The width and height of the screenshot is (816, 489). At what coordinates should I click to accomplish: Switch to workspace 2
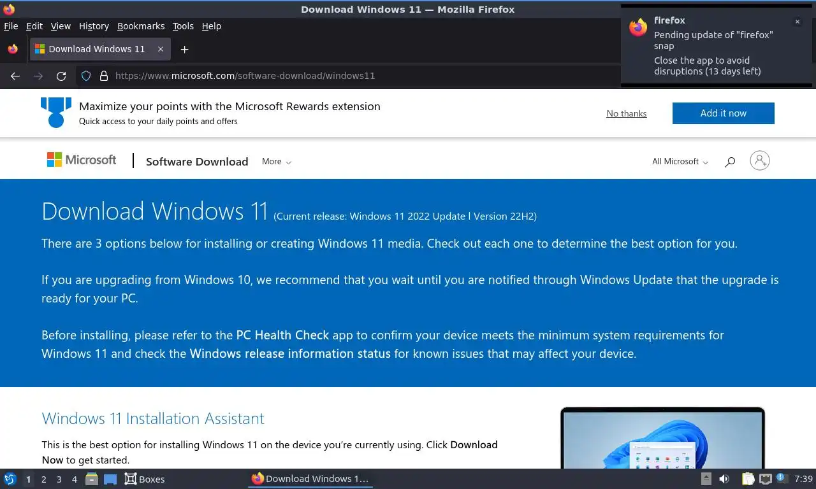point(43,479)
